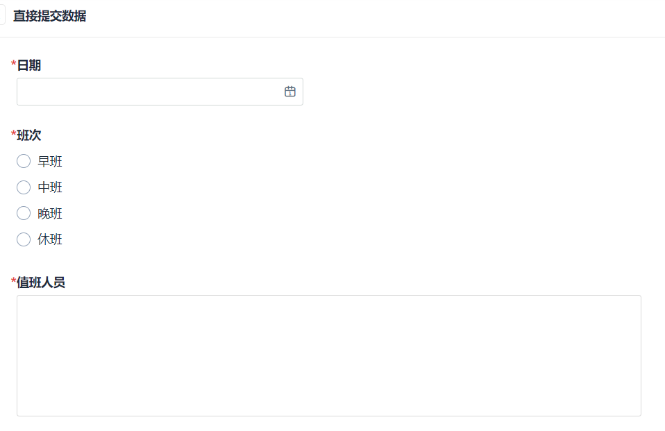
Task: Select the 休班 radio button
Action: 24,239
